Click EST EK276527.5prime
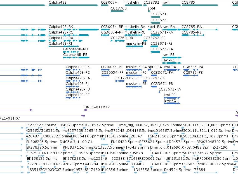The width and height of the screenshot is (238, 174). 41,125
